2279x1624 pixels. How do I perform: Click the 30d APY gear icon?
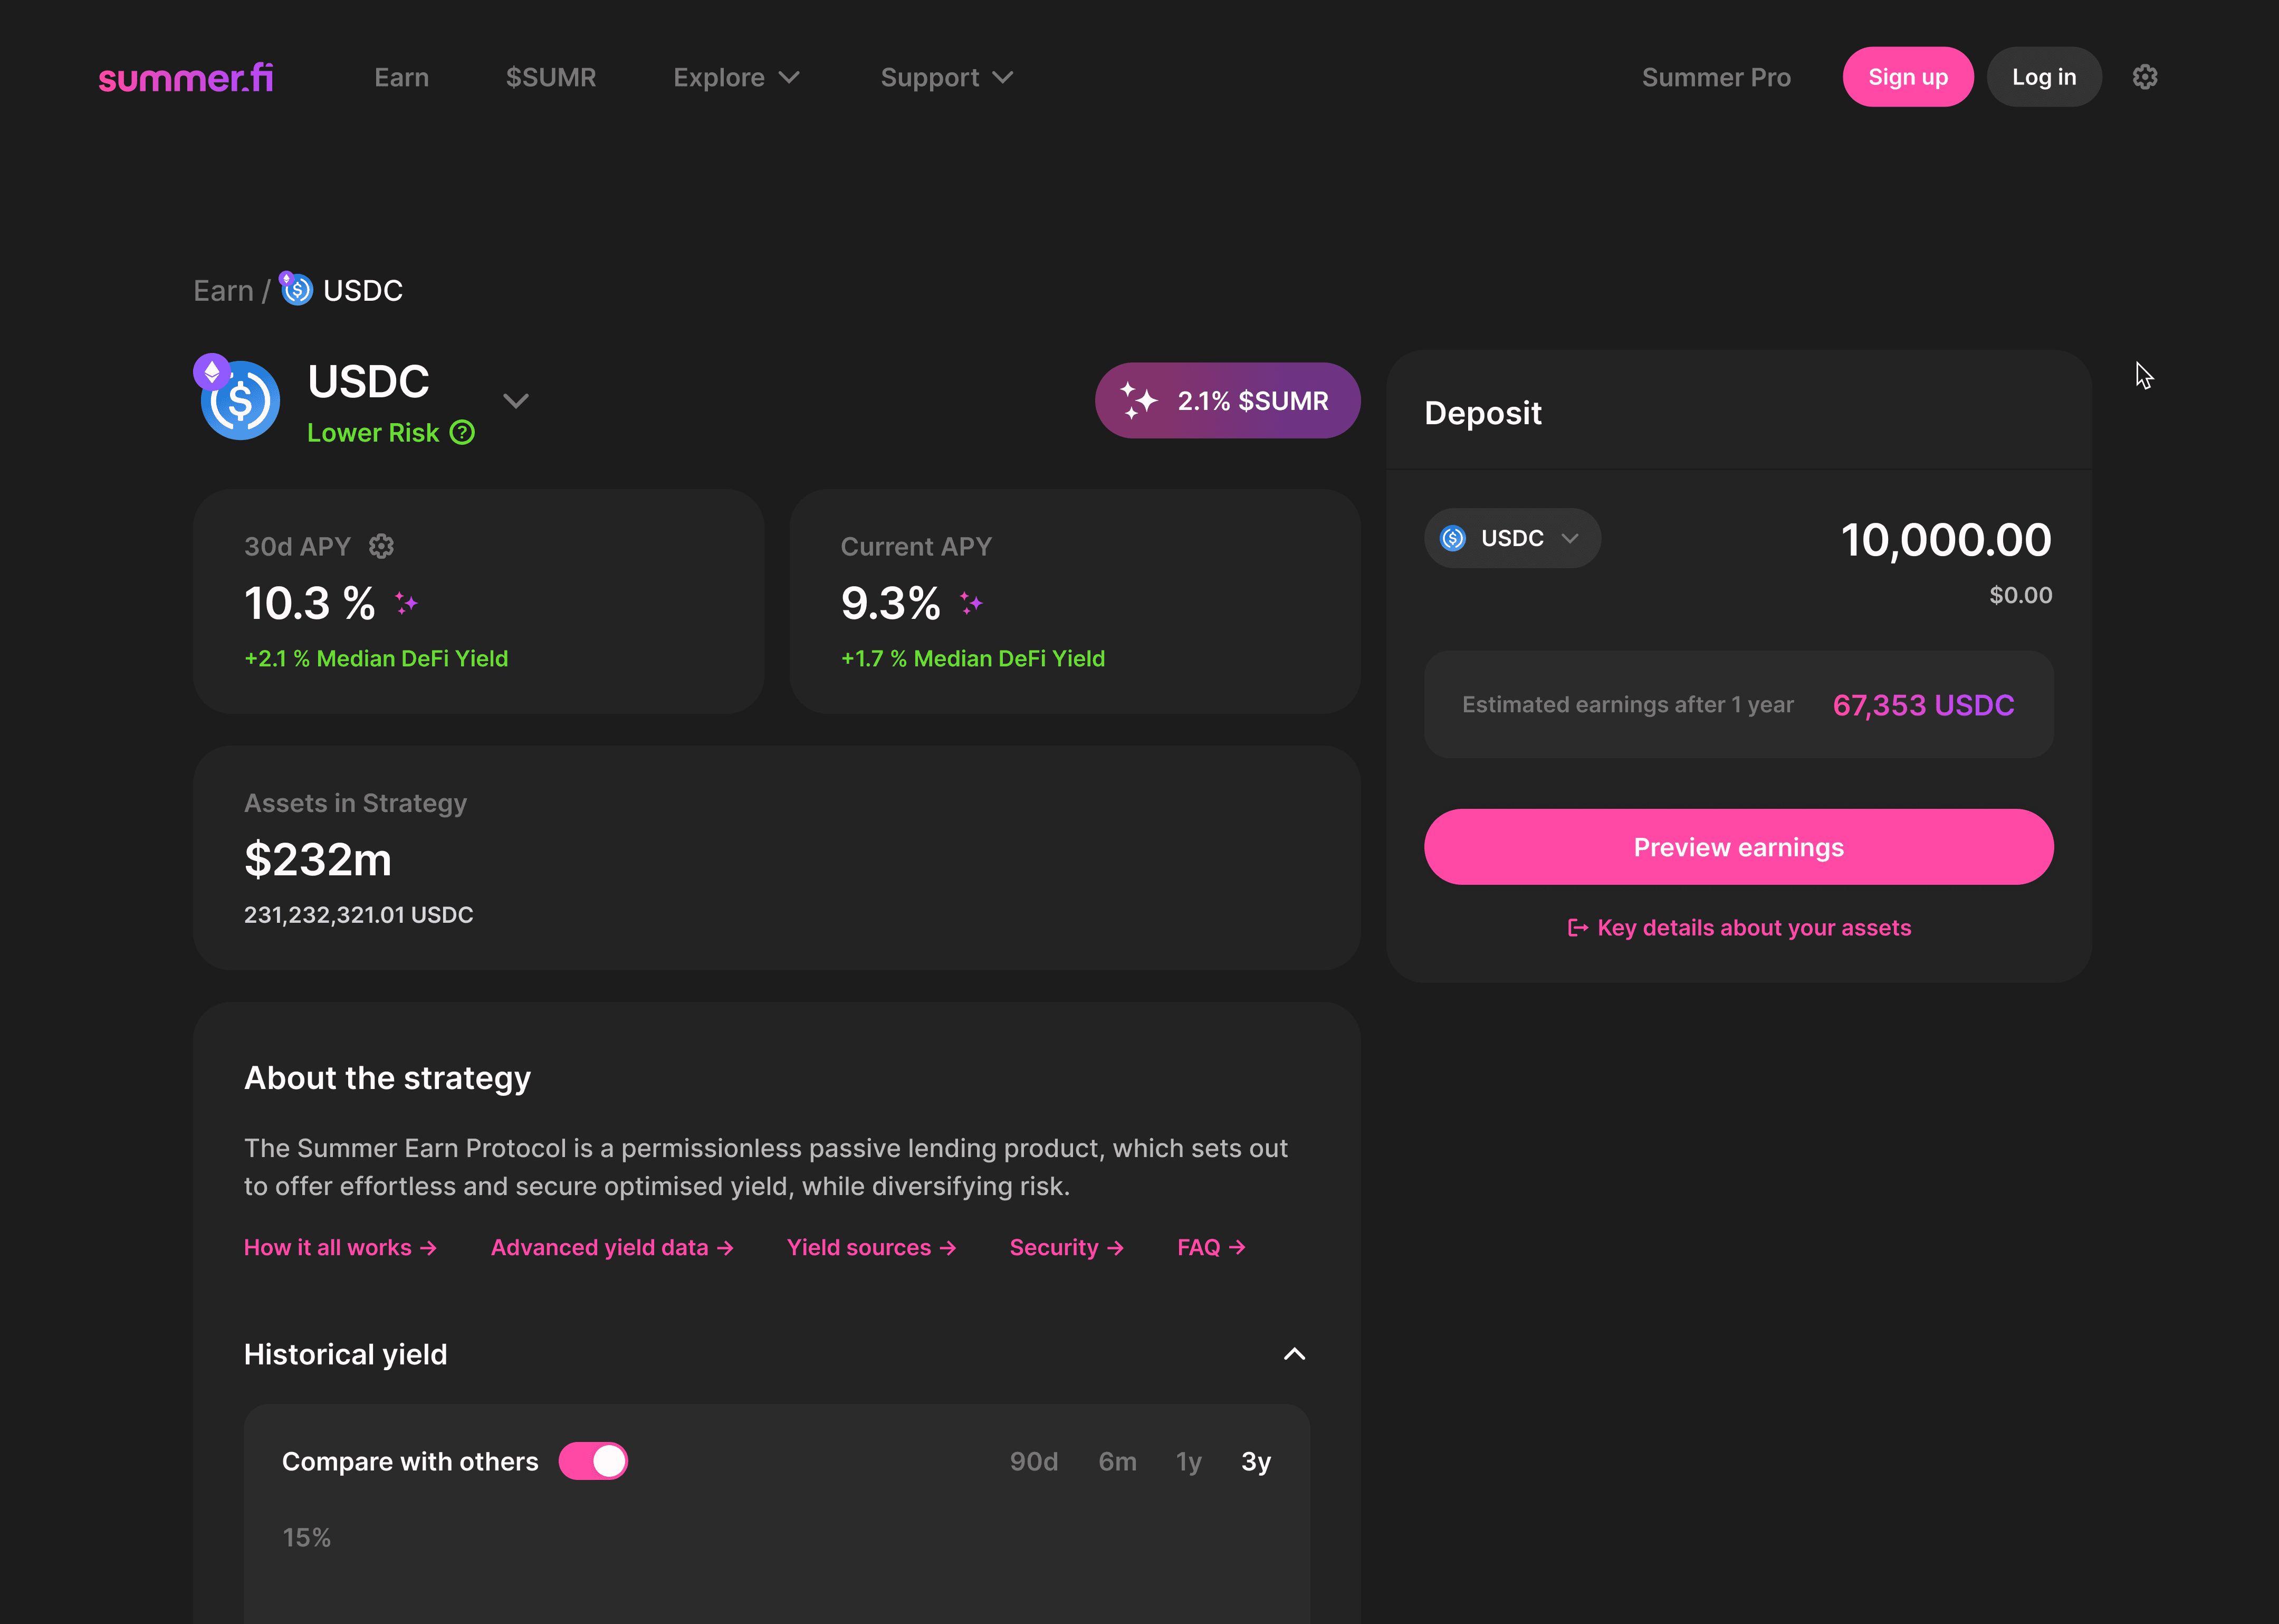tap(381, 546)
